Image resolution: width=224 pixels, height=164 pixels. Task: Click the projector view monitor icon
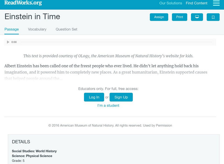197,17
